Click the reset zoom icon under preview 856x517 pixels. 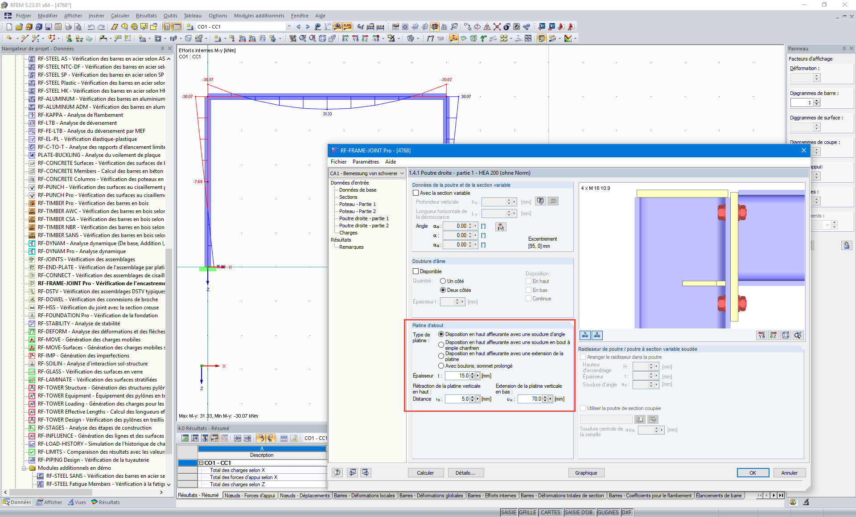(798, 335)
